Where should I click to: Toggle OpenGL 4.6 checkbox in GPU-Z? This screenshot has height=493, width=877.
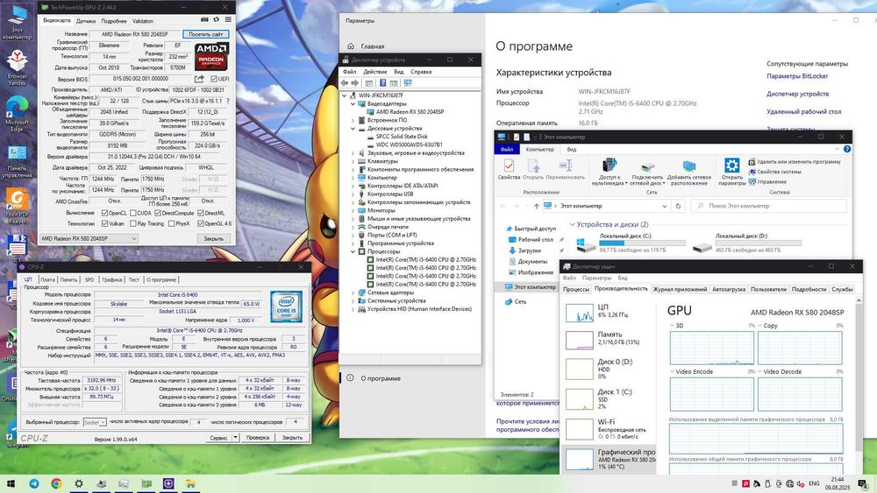click(200, 223)
